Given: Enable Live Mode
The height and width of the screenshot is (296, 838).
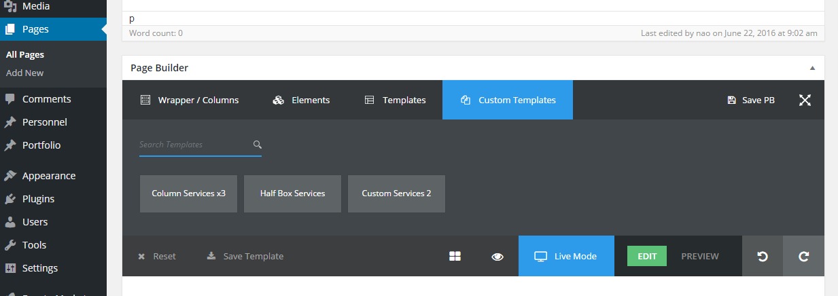Looking at the screenshot, I should click(565, 256).
